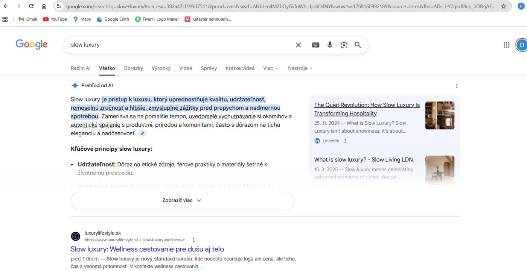
Task: Select the Videá search tab
Action: pyautogui.click(x=186, y=68)
